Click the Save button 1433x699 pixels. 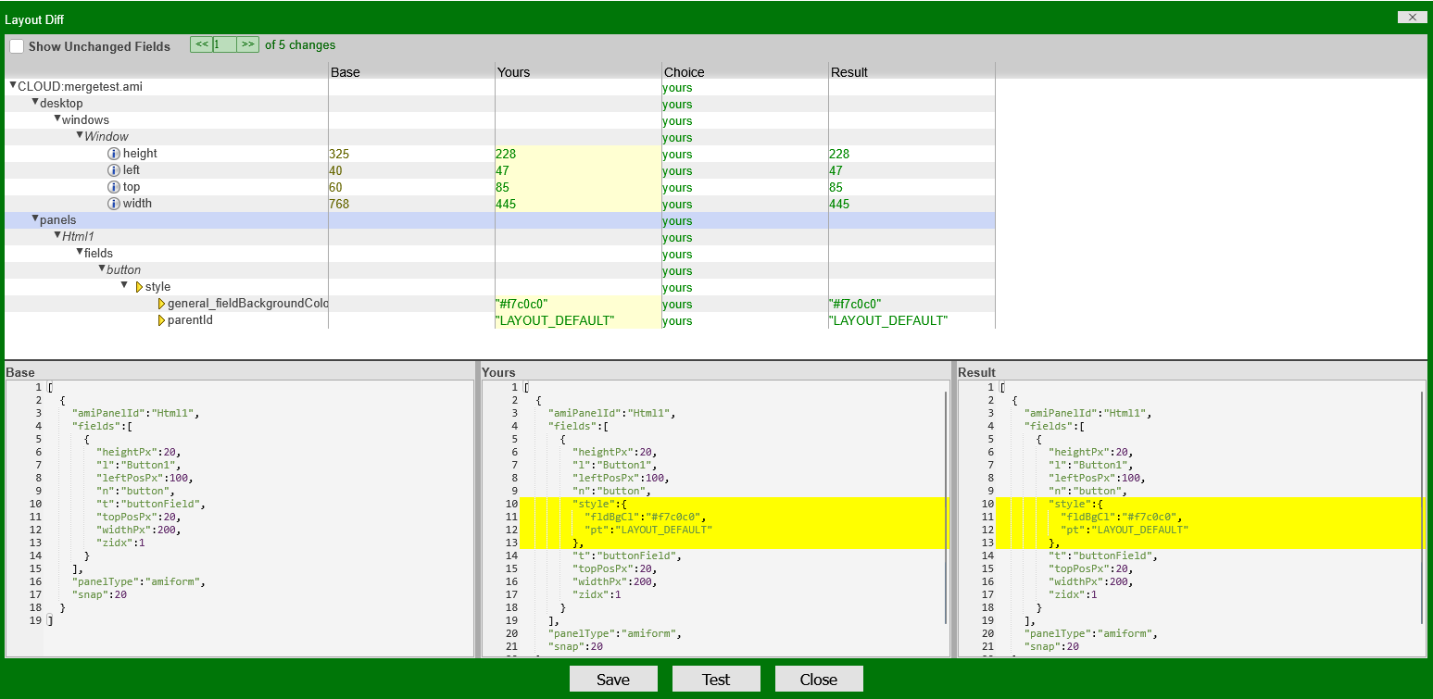click(613, 678)
